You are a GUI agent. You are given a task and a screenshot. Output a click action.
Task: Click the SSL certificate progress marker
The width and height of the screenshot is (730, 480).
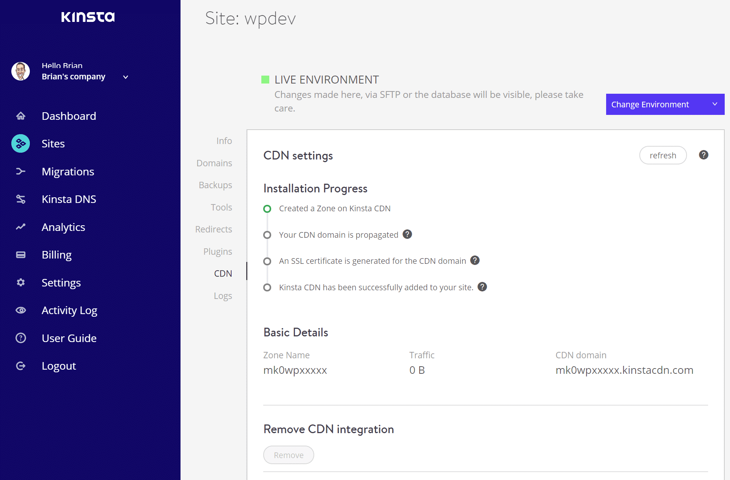coord(267,261)
